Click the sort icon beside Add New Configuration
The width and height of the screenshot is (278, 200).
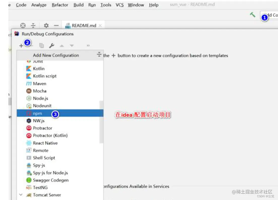99,54
